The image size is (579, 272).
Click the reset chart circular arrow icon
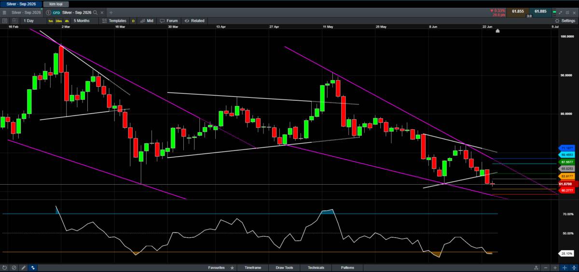click(x=5, y=267)
